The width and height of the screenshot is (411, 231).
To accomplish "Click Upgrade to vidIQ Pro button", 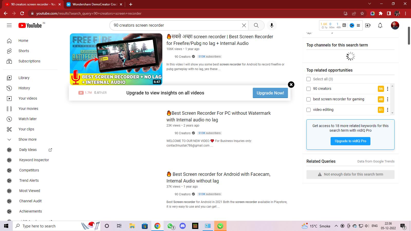I will point(350,141).
